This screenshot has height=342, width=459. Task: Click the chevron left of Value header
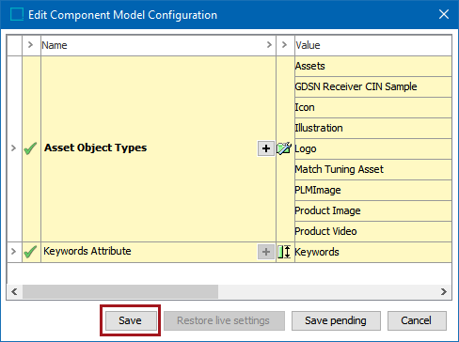284,45
